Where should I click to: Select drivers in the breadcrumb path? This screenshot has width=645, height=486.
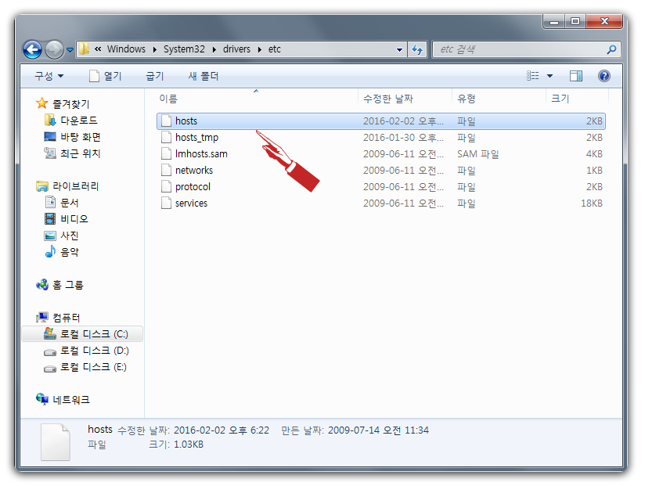click(236, 49)
